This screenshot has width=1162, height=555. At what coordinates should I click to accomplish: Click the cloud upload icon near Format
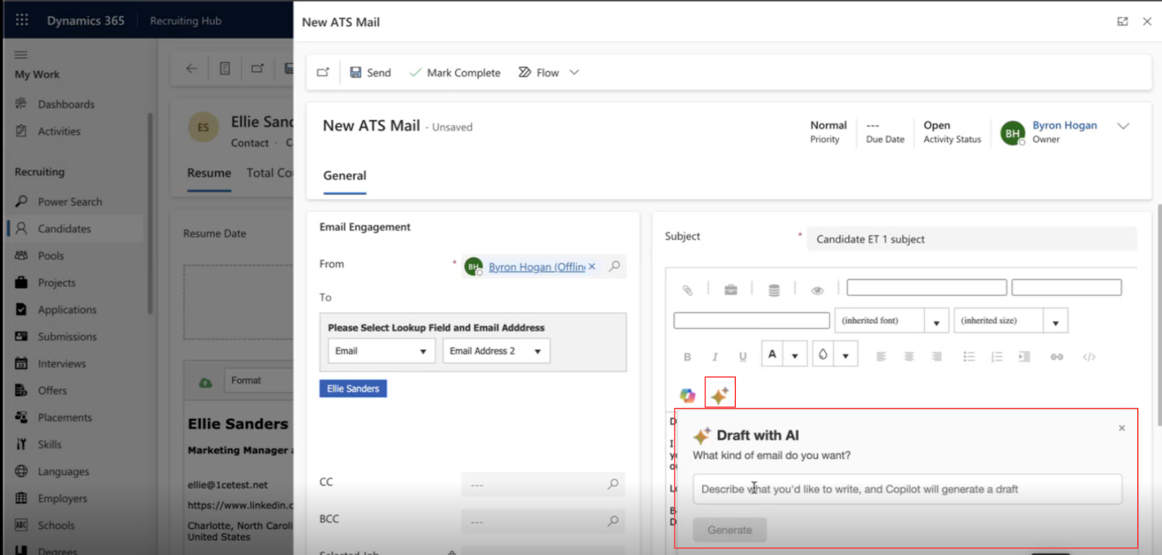click(206, 383)
